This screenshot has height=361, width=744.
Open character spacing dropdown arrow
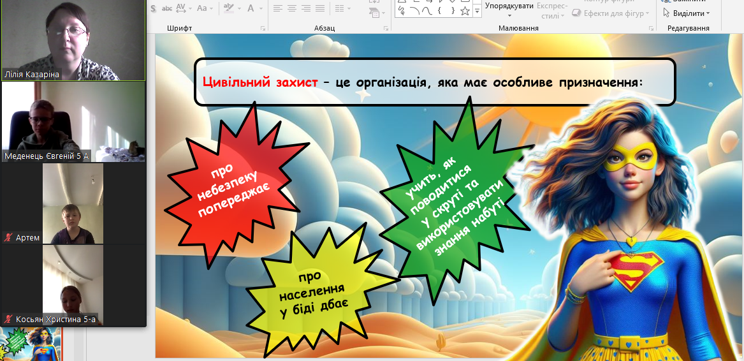coord(190,8)
